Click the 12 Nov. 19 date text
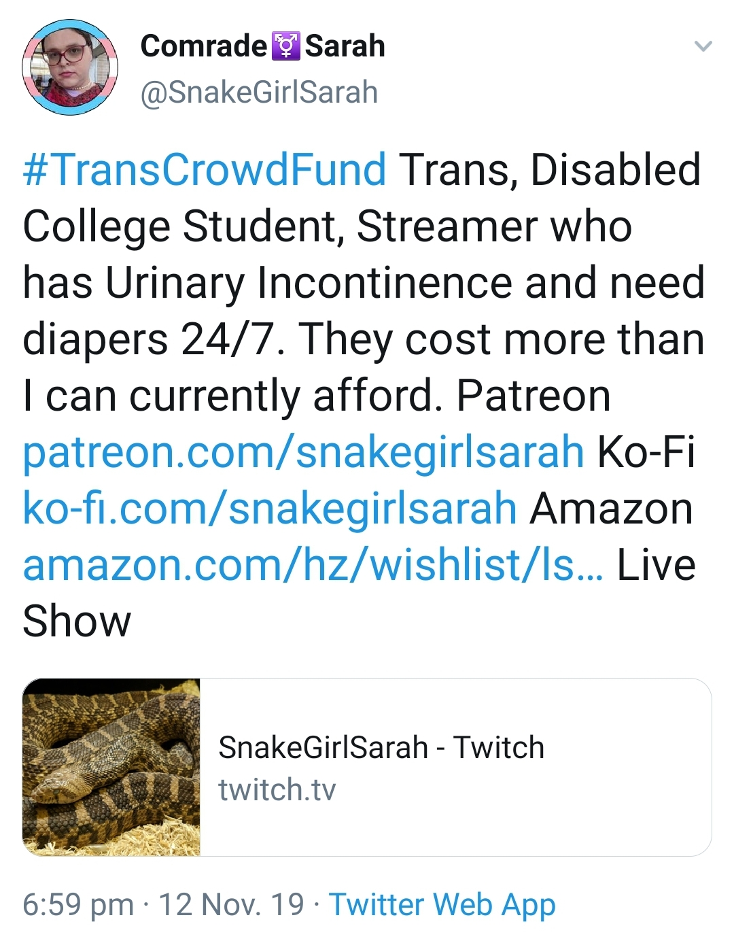Screen dimensions: 734x941 (231, 904)
